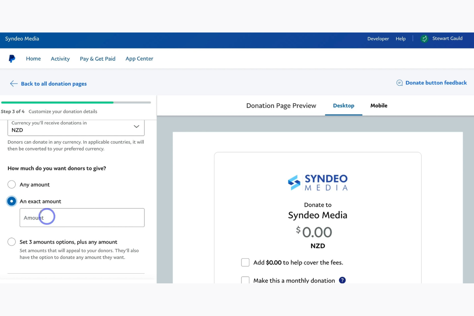Screen dimensions: 474x316
Task: Open Pay & Get Paid menu
Action: pyautogui.click(x=98, y=59)
